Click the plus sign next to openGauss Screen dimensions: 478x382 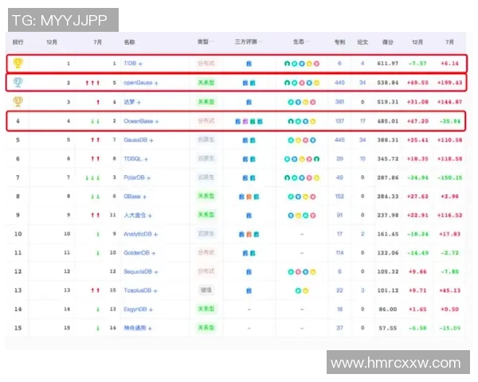click(x=156, y=83)
